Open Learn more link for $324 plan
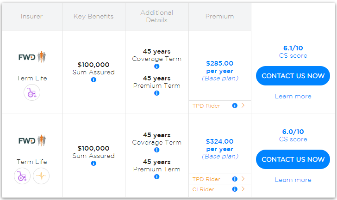337x200 pixels. pyautogui.click(x=293, y=180)
